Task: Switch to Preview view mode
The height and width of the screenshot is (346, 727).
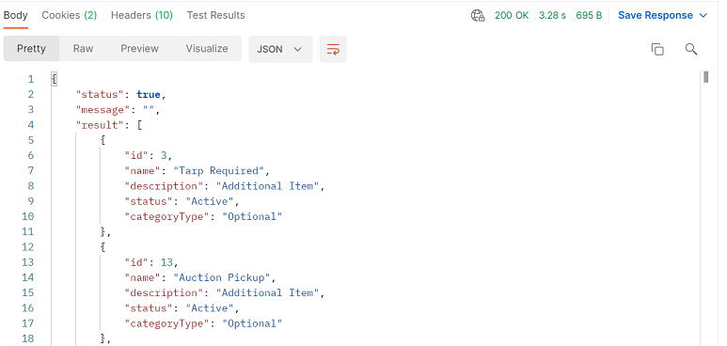Action: (x=139, y=49)
